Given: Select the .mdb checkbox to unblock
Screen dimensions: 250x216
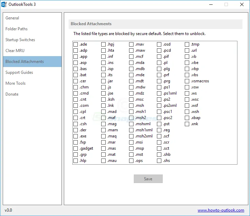Looking at the screenshot, I should coord(131,69).
